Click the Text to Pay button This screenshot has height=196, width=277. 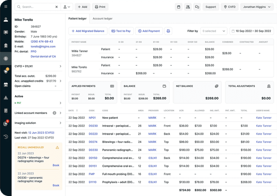pos(121,31)
